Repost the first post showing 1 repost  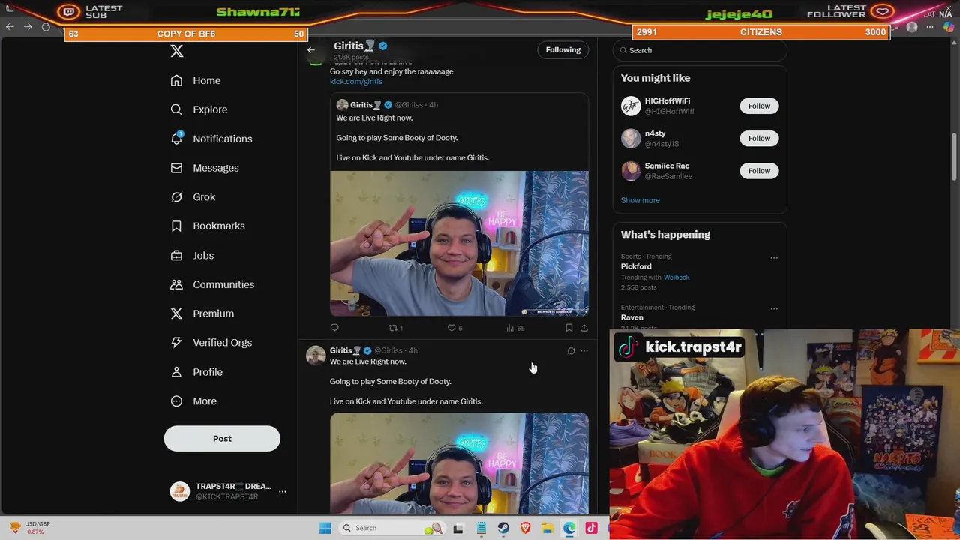[395, 328]
